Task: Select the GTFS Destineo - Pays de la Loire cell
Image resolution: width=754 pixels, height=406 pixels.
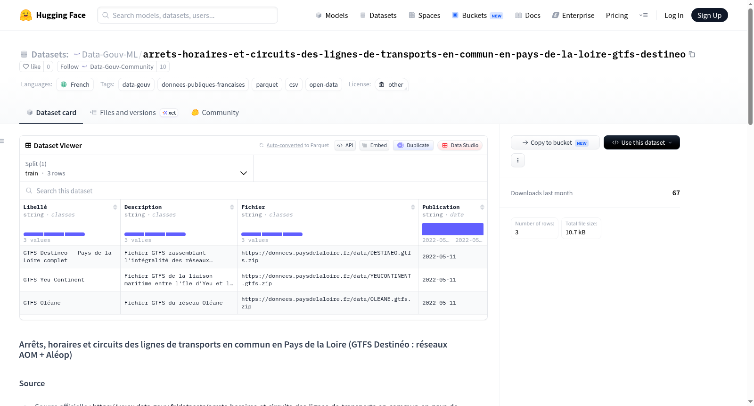Action: [x=70, y=257]
